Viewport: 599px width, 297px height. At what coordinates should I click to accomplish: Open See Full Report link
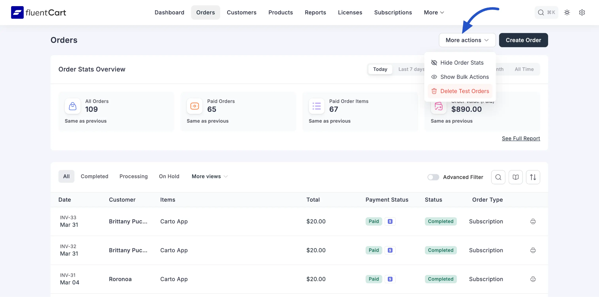tap(521, 138)
